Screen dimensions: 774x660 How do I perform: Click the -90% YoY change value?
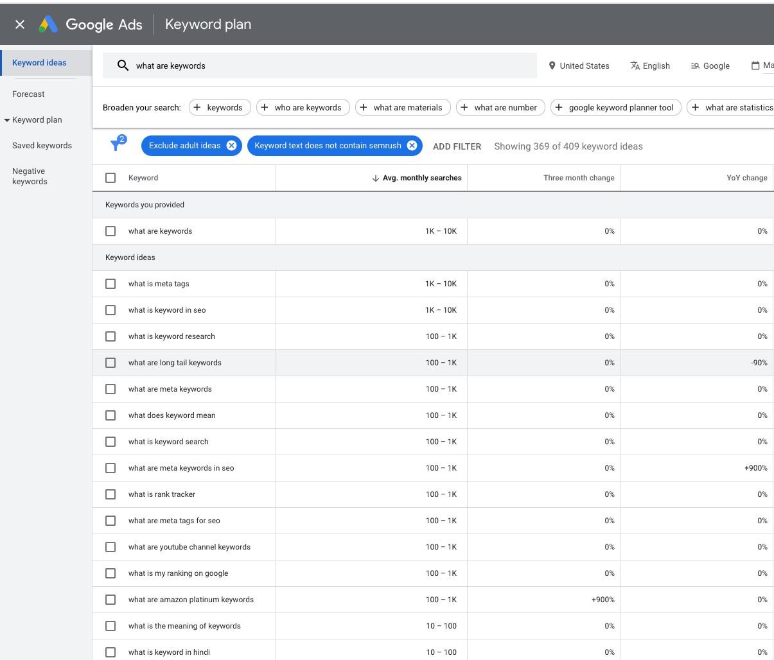point(759,363)
